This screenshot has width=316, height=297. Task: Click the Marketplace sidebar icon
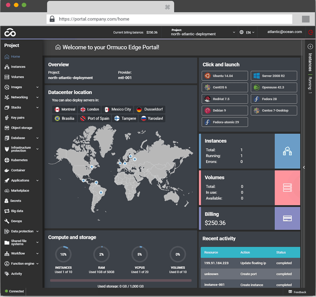[7, 191]
